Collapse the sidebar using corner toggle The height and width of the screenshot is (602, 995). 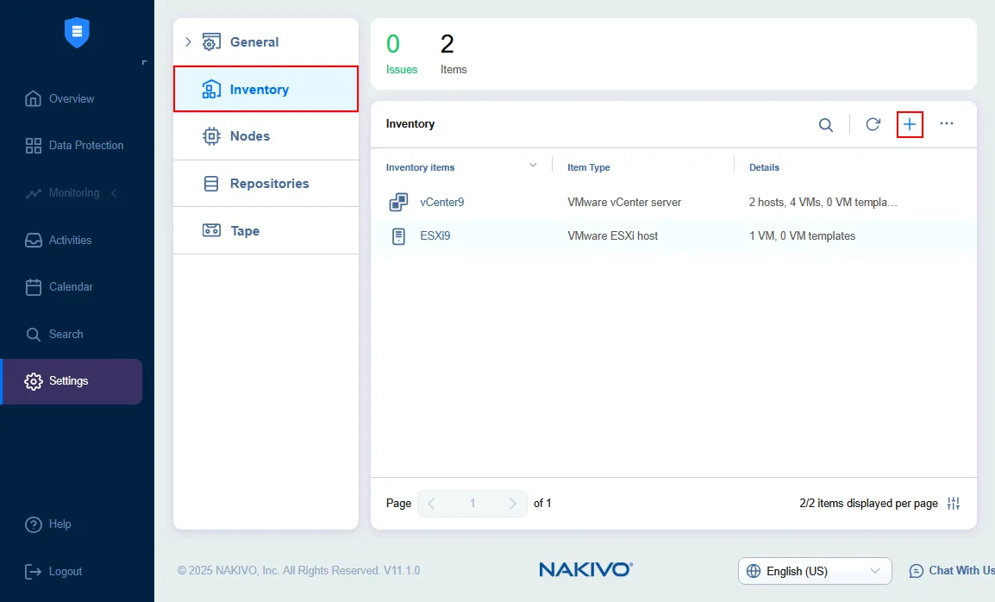pos(144,62)
